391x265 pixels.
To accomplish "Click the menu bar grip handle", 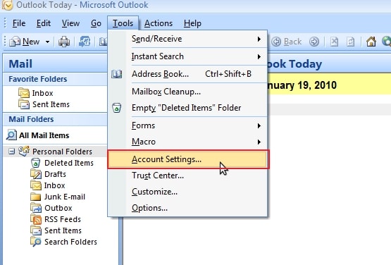I will pyautogui.click(x=5, y=23).
